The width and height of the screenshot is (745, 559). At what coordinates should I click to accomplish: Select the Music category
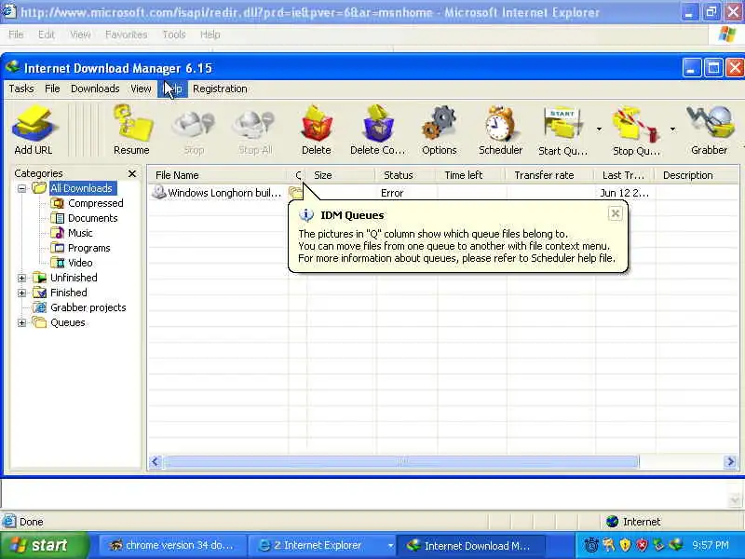80,233
